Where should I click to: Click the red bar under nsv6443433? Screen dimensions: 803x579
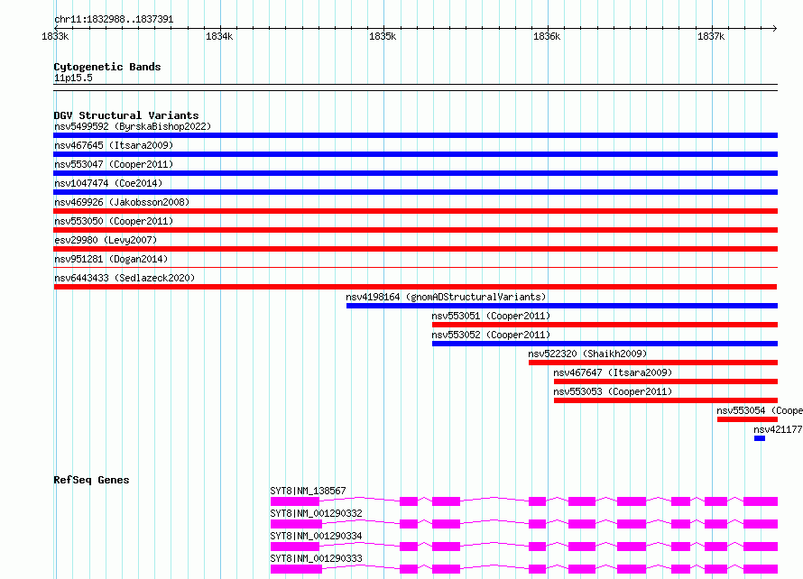tap(415, 287)
